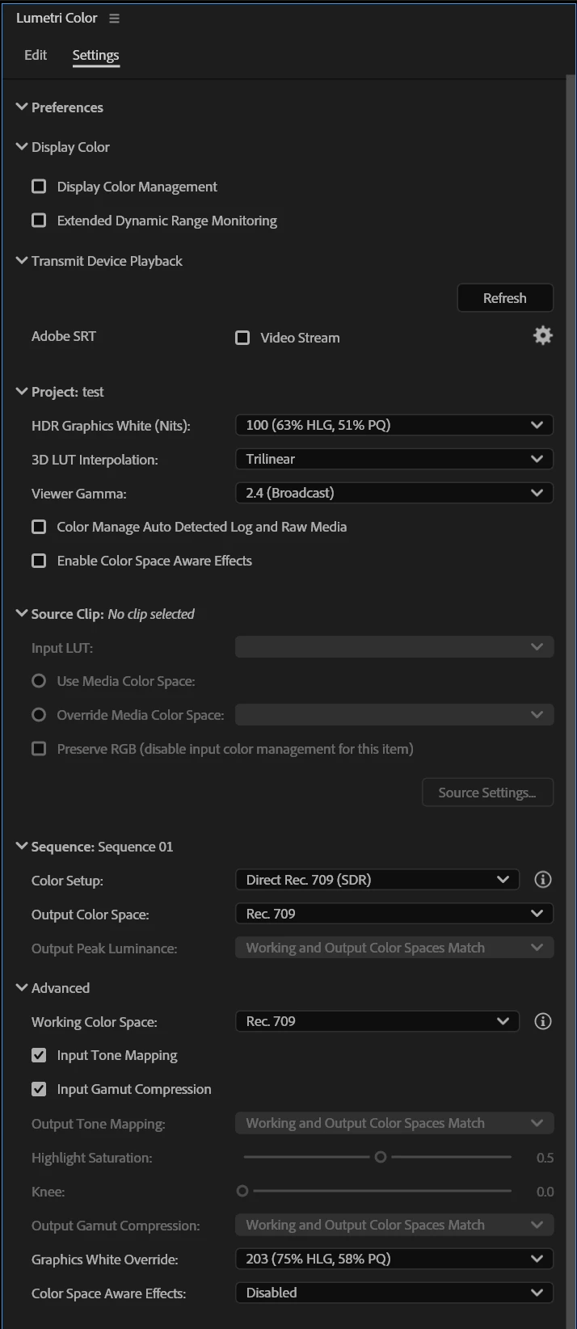Image resolution: width=577 pixels, height=1329 pixels.
Task: Collapse the Advanced section arrow
Action: click(22, 988)
